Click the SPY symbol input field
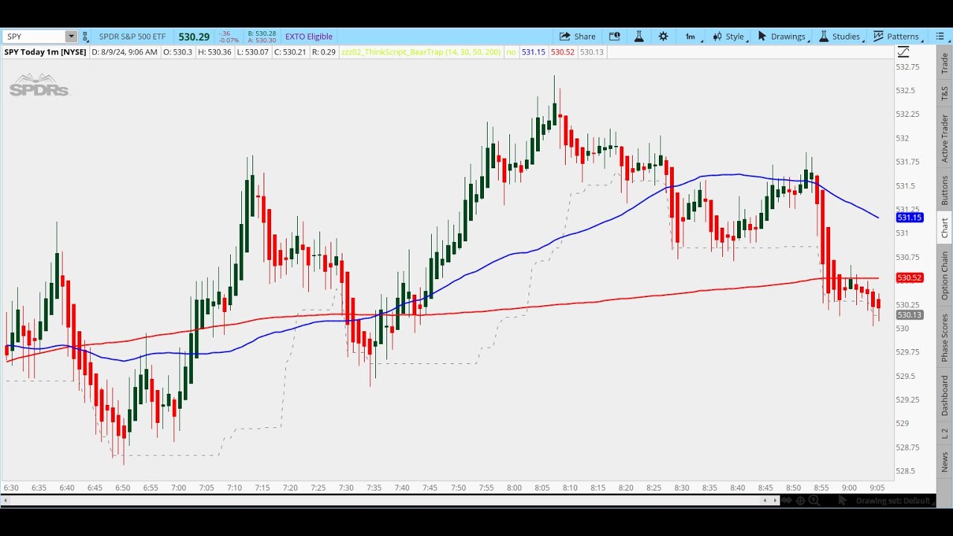Viewport: 953px width, 536px height. [34, 36]
